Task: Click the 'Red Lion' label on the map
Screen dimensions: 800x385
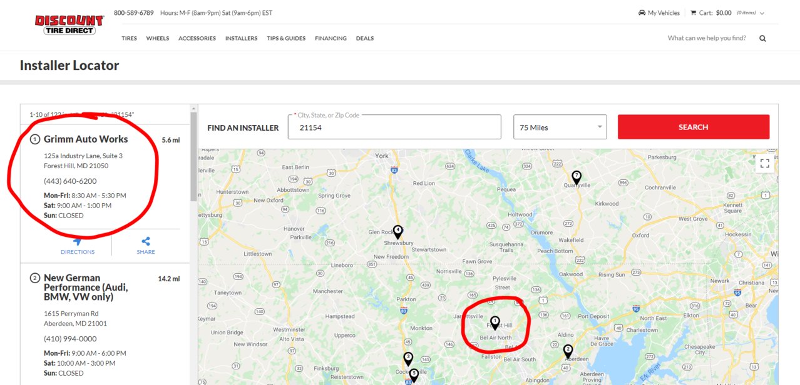Action: coord(424,183)
